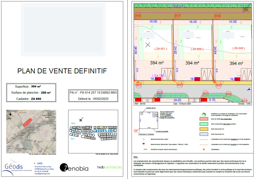Click the green constructible zone swatch
The height and width of the screenshot is (179, 255).
pyautogui.click(x=204, y=124)
